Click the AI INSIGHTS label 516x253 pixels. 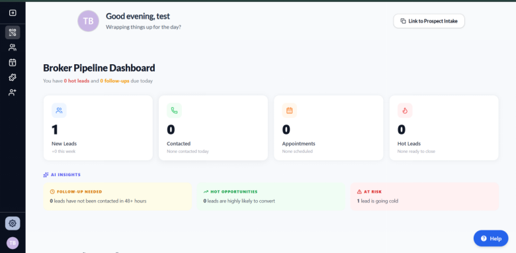click(x=65, y=175)
